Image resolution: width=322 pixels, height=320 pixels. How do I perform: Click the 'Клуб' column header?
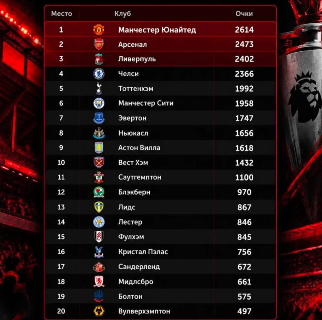(x=123, y=14)
